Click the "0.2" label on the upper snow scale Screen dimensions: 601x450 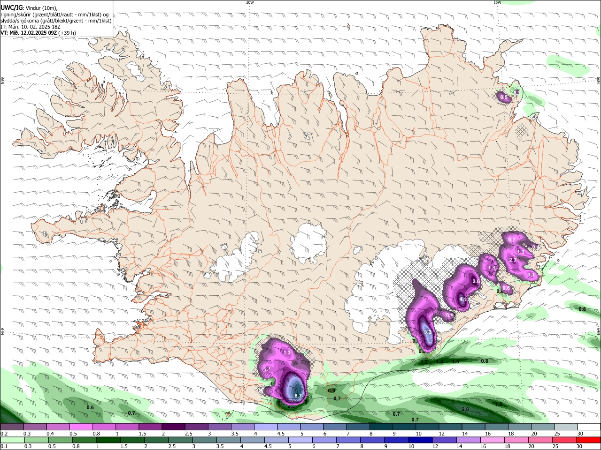4,434
